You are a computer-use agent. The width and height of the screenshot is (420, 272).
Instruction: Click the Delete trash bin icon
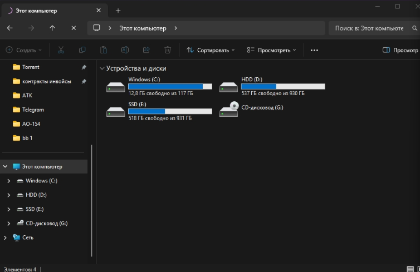(168, 50)
